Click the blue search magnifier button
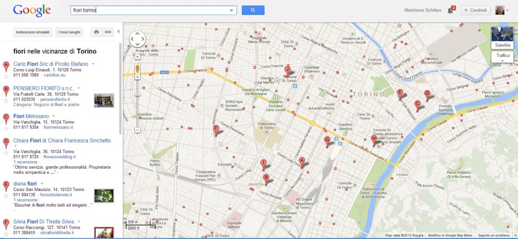 click(253, 10)
